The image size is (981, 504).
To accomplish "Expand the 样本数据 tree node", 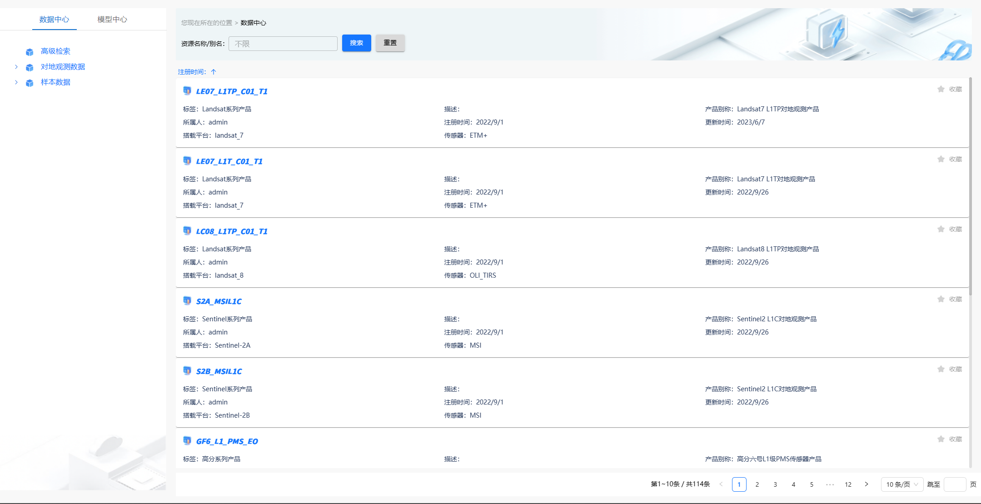I will click(16, 82).
